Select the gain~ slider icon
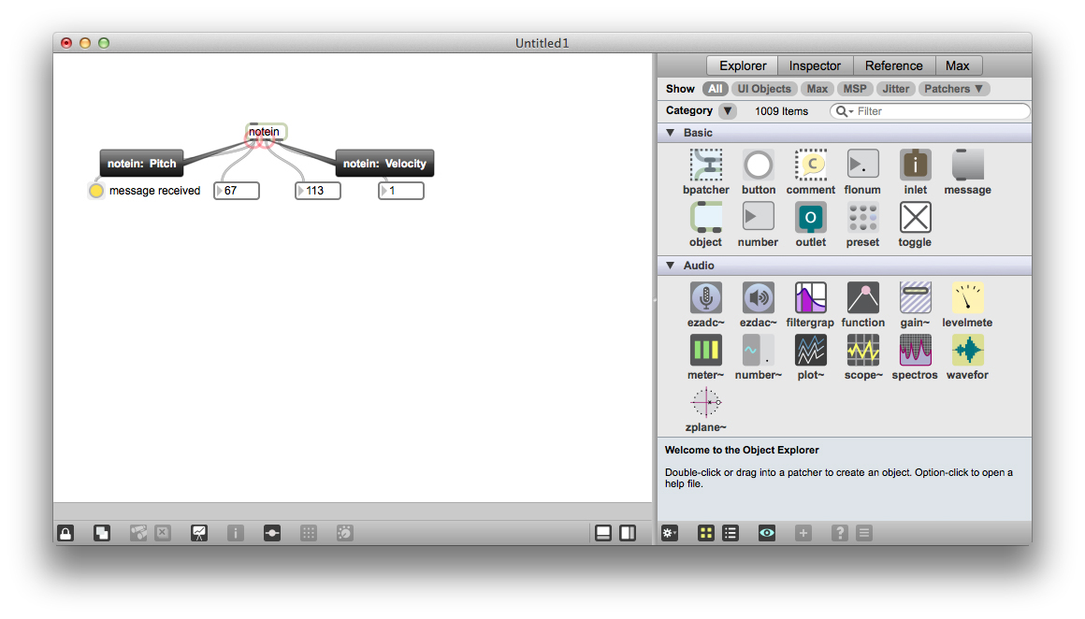This screenshot has width=1085, height=619. [915, 297]
